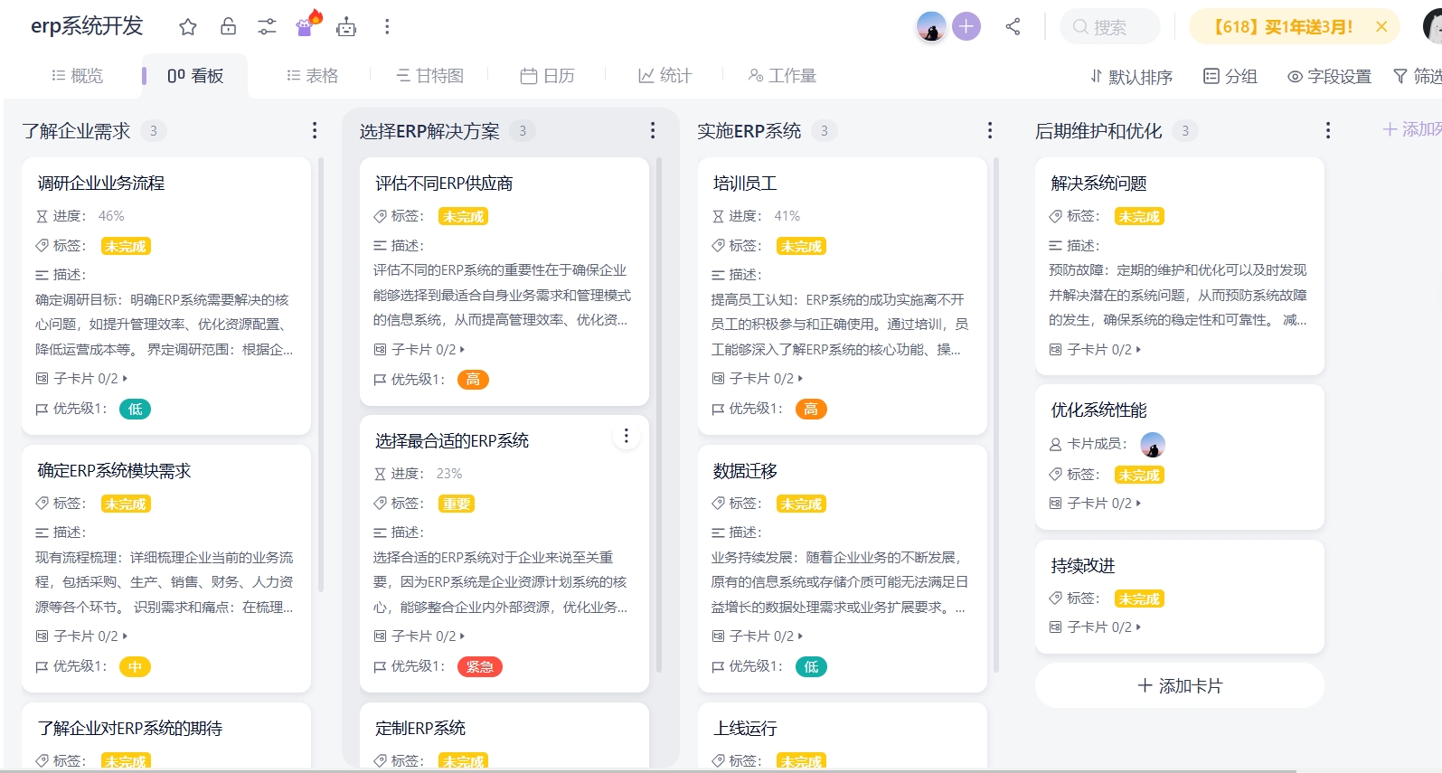This screenshot has height=773, width=1442.
Task: Click the 重要 tag on 选择最合适的ERP系统
Action: click(457, 504)
